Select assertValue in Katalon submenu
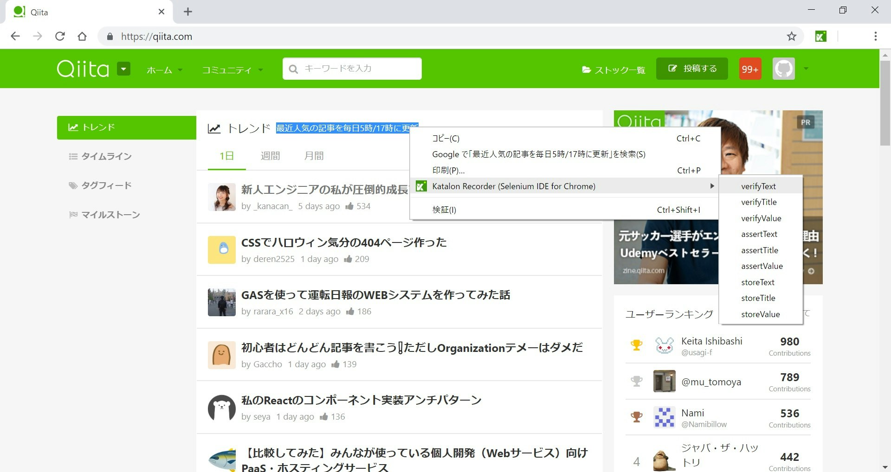 [761, 266]
